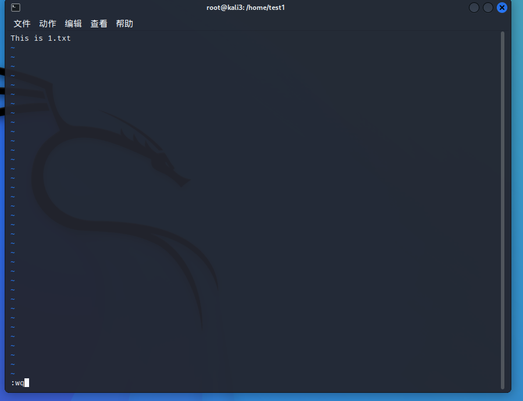
Task: Click the terminal vertical scrollbar
Action: (x=502, y=210)
